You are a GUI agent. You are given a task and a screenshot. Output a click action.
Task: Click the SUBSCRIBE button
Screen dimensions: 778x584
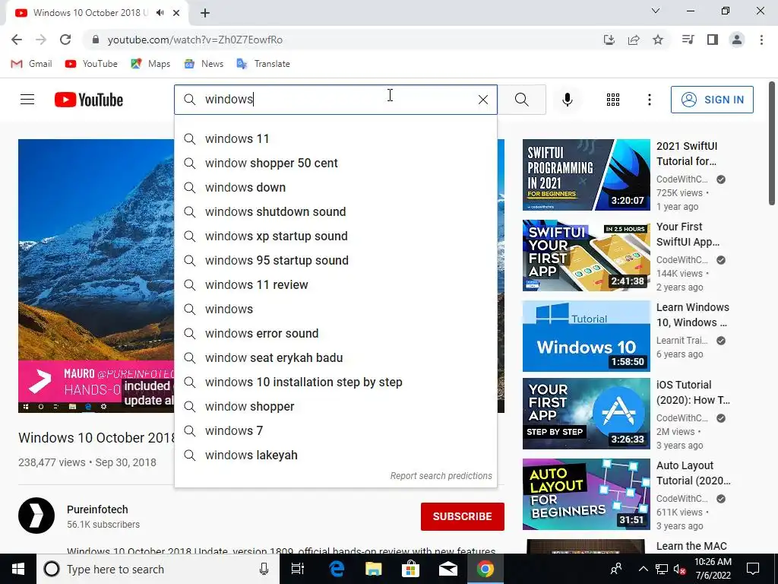pyautogui.click(x=463, y=516)
